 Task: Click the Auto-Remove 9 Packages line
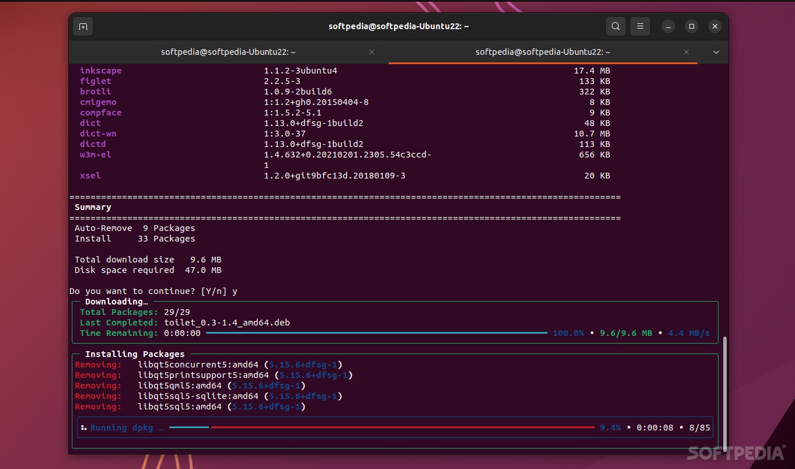[135, 228]
